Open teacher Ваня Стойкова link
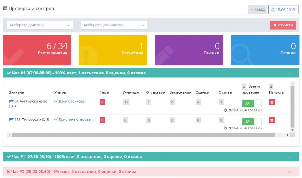 pos(72,101)
